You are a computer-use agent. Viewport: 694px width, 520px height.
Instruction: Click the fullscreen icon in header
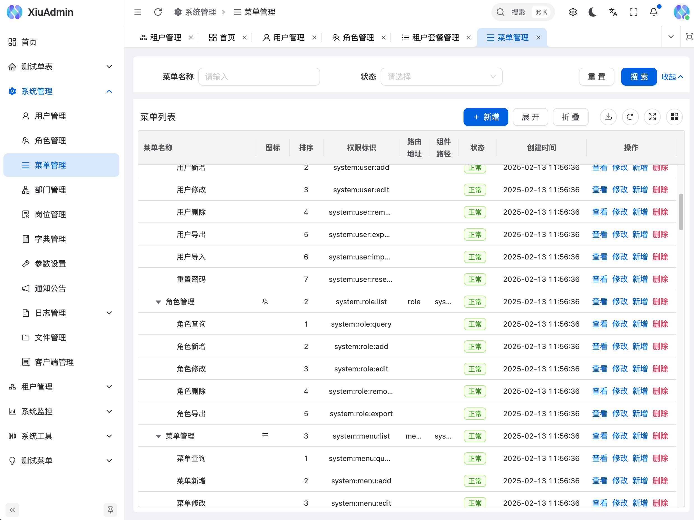point(634,12)
